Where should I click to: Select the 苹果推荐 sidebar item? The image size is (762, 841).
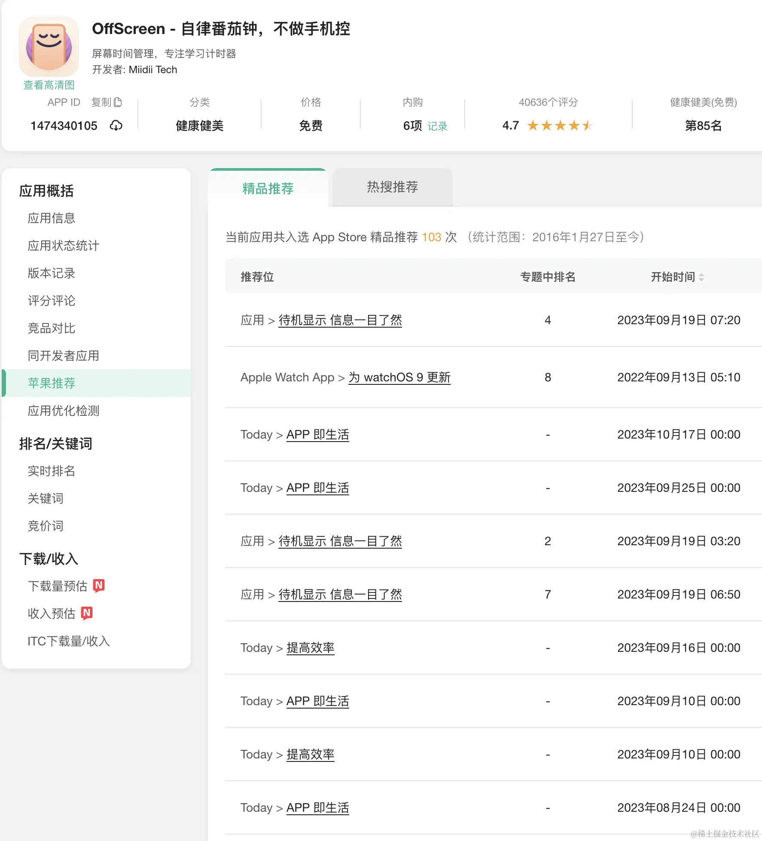click(96, 383)
